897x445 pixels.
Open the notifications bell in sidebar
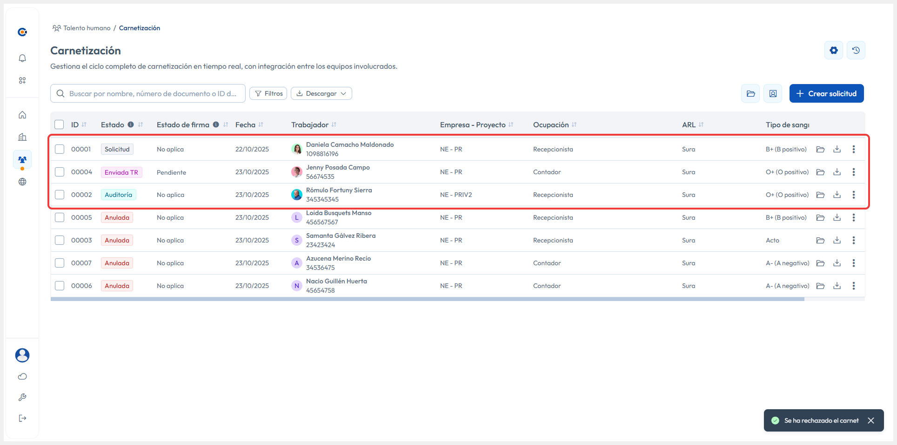(x=22, y=58)
